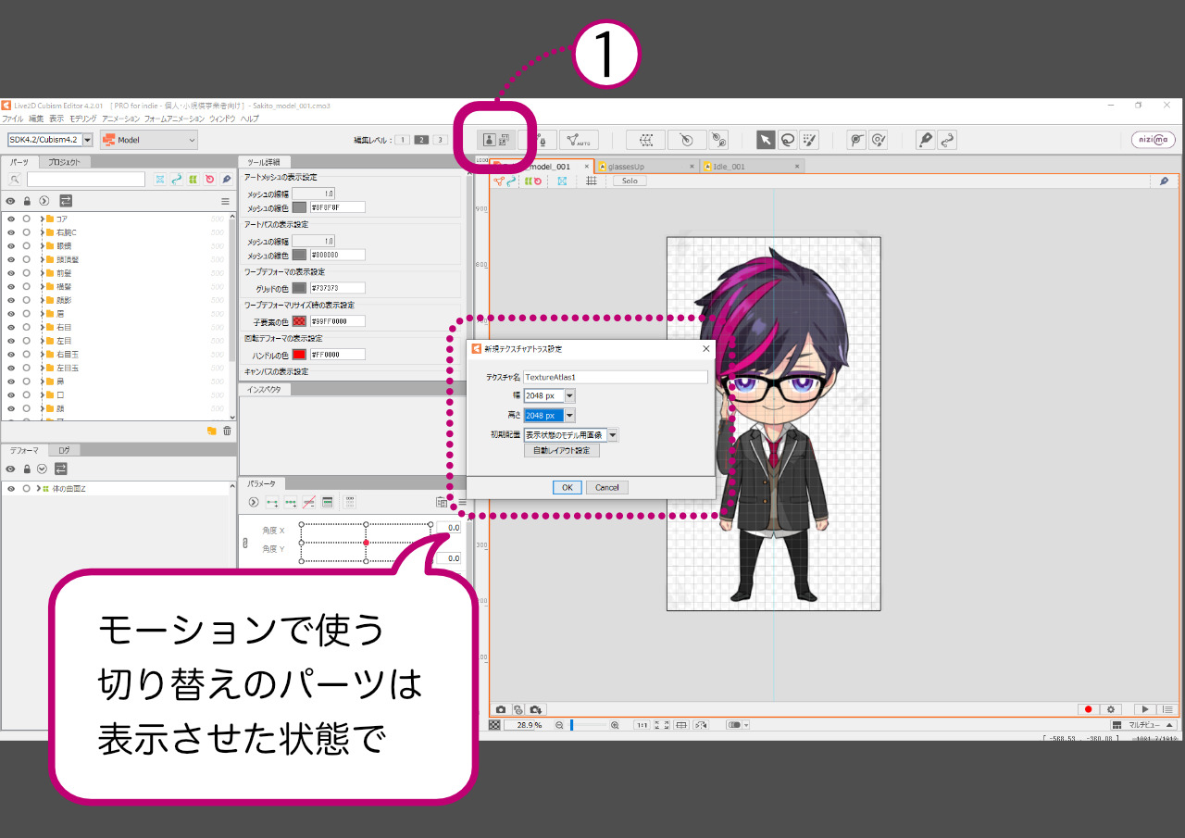Viewport: 1185px width, 838px height.
Task: Click the add two keys parameter icon
Action: tap(272, 502)
